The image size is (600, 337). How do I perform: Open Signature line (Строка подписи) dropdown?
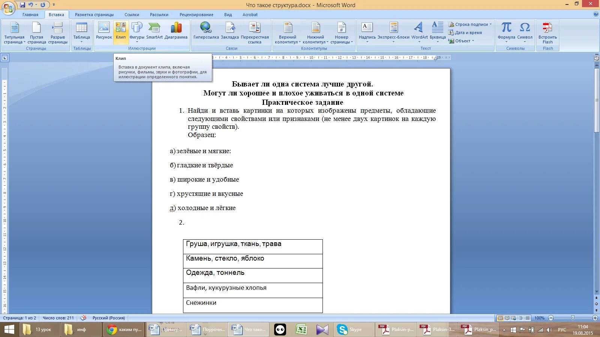click(x=470, y=24)
